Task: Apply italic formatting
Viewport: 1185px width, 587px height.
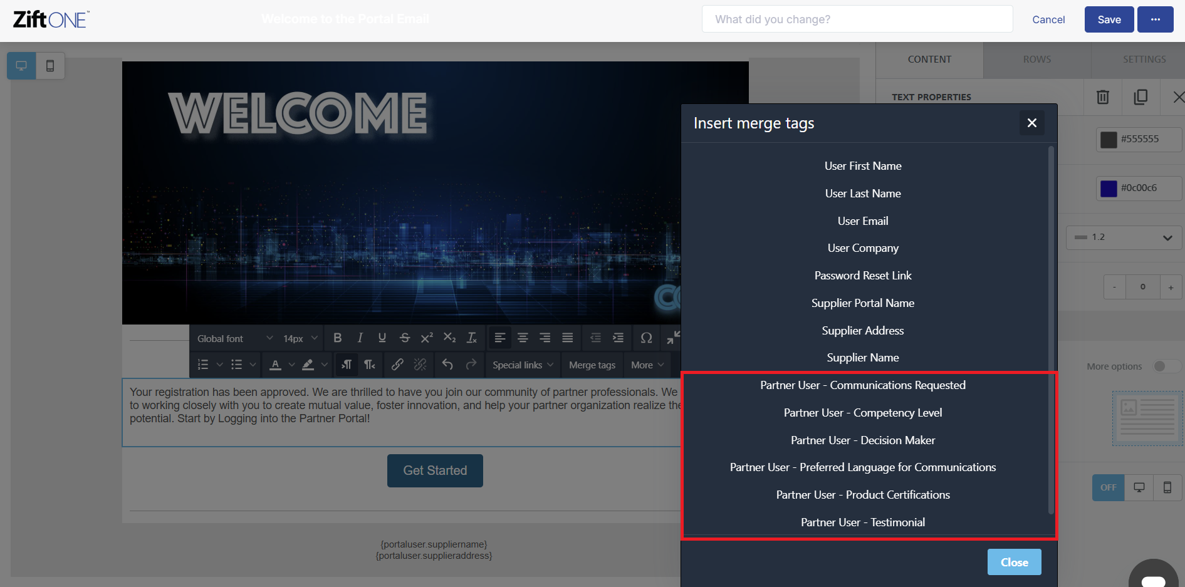Action: tap(360, 338)
